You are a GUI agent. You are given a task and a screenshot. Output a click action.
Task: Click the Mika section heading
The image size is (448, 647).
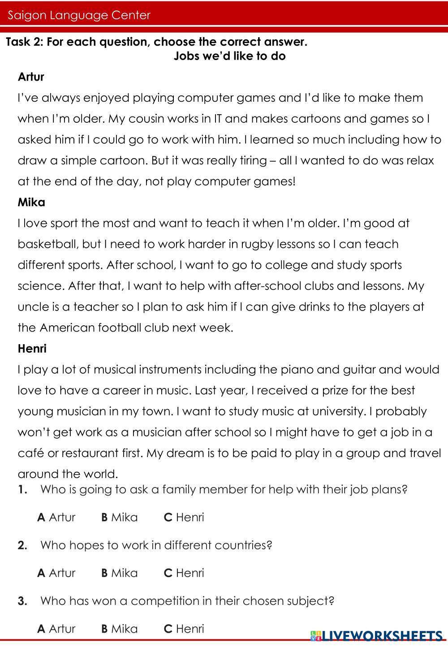click(31, 202)
